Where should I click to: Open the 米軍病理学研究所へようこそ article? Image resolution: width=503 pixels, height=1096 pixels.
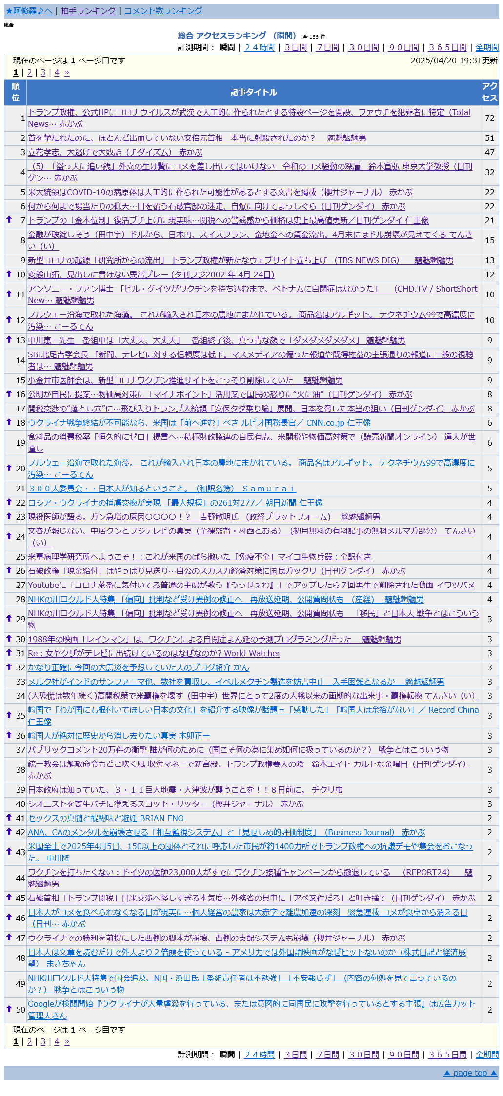pos(199,557)
